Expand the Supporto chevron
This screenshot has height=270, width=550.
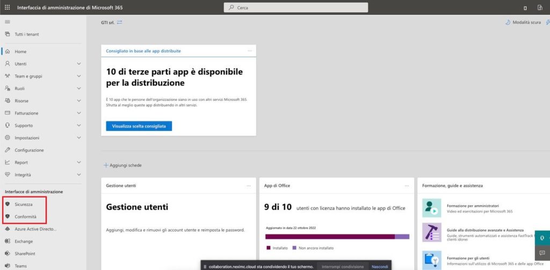tap(79, 125)
